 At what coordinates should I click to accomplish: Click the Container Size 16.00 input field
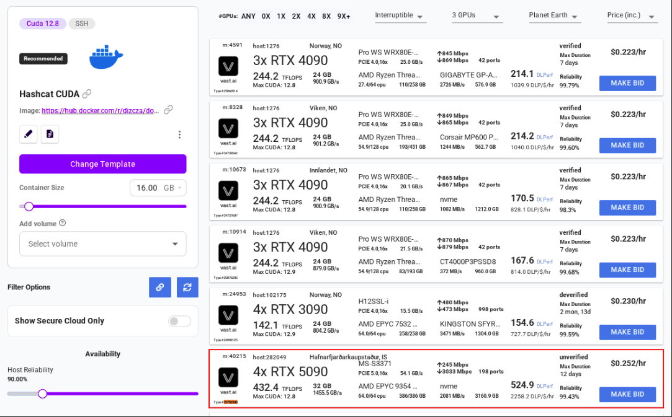click(146, 188)
